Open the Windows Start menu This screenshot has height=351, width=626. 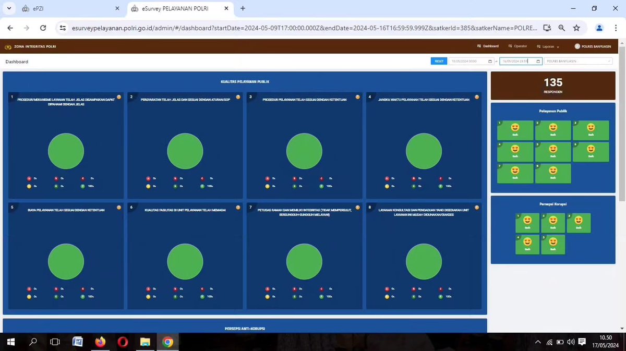[10, 342]
